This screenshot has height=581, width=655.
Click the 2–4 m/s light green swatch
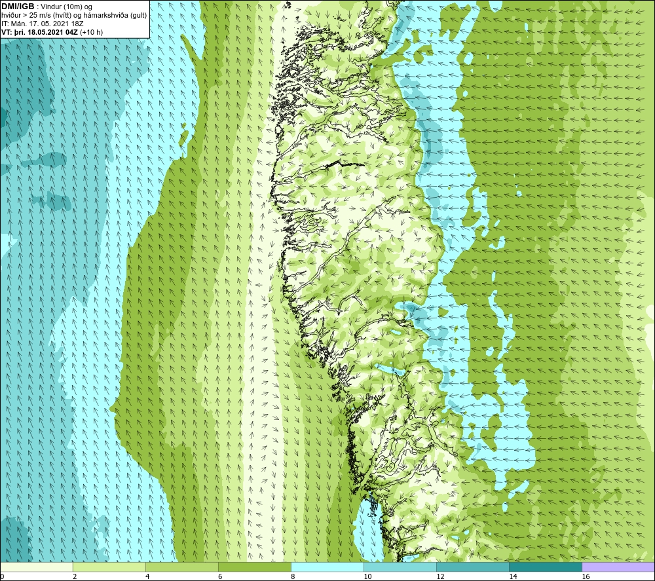tap(109, 567)
